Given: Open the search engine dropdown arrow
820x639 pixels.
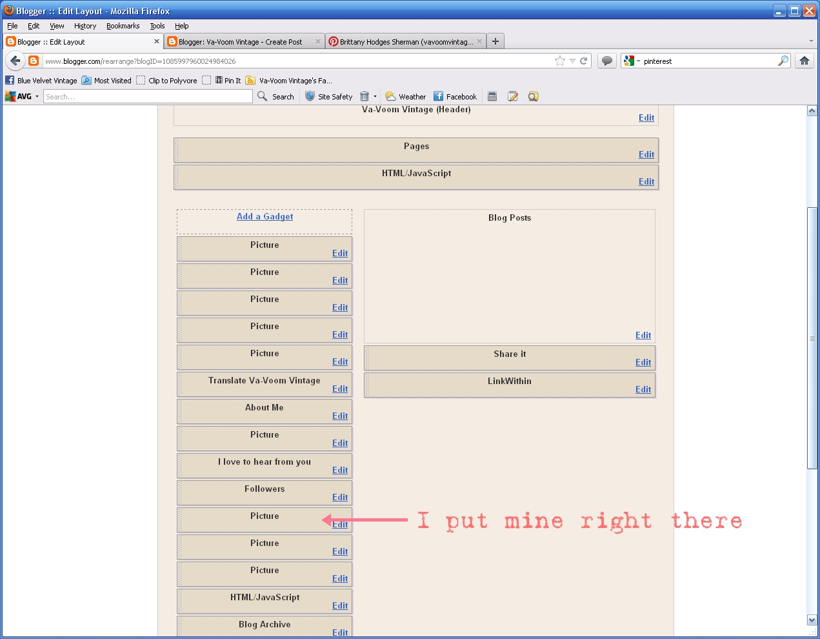Looking at the screenshot, I should (x=638, y=61).
